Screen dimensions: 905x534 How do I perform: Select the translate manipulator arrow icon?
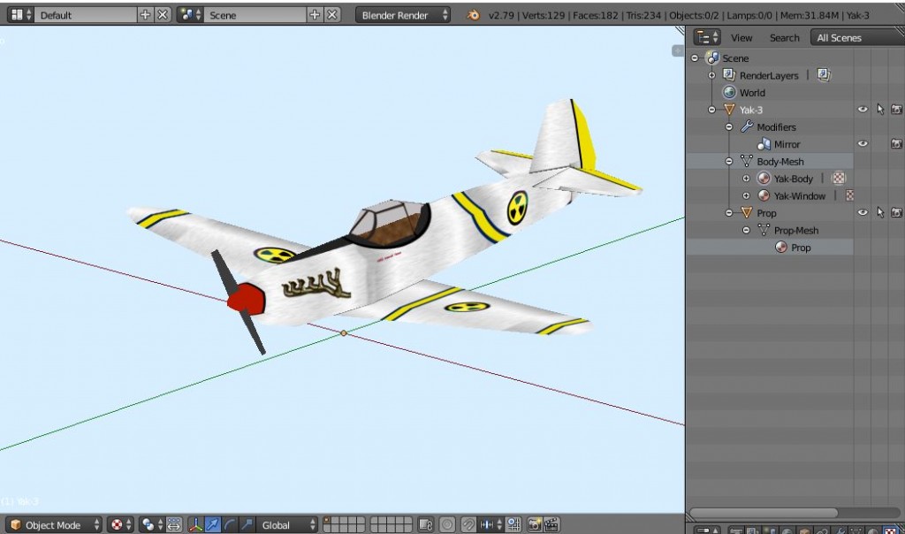212,523
